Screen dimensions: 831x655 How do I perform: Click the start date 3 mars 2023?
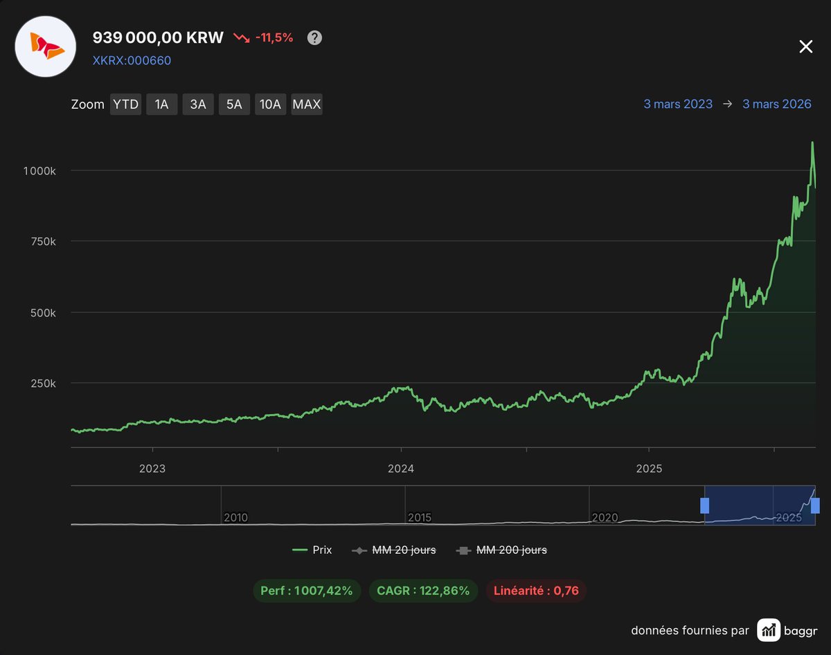677,104
